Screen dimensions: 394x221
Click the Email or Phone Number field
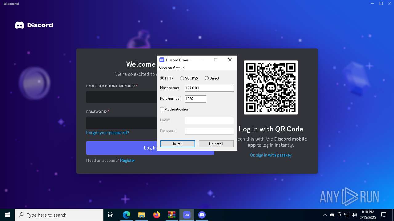(122, 97)
